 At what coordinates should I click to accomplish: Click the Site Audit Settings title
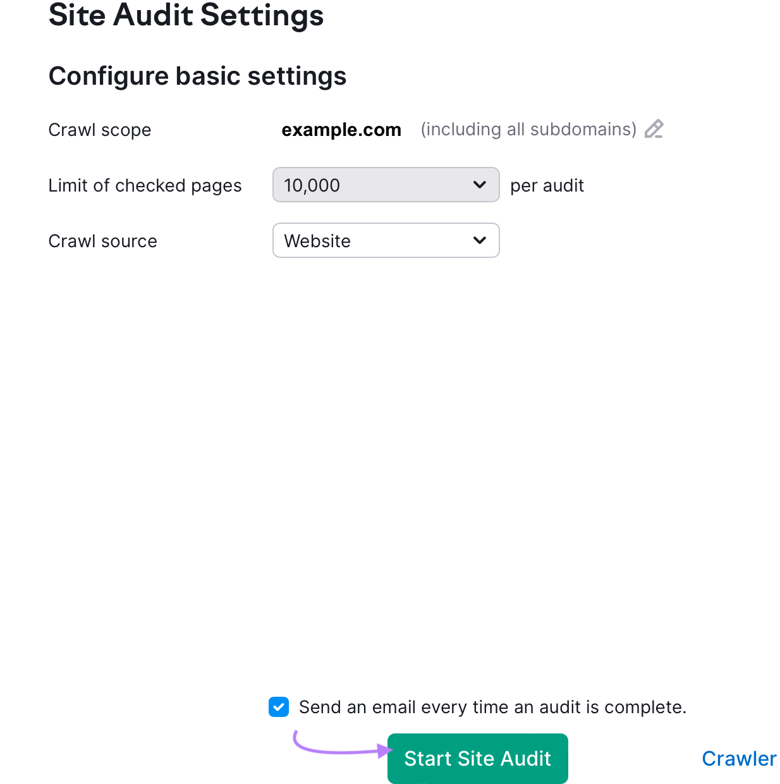point(186,16)
